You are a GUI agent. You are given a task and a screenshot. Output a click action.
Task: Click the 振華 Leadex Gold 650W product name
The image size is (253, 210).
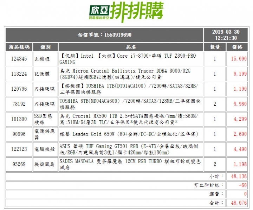coord(129,134)
